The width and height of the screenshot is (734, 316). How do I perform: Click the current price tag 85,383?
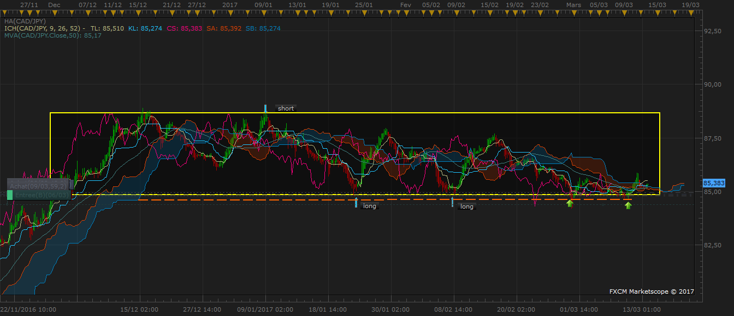(714, 184)
